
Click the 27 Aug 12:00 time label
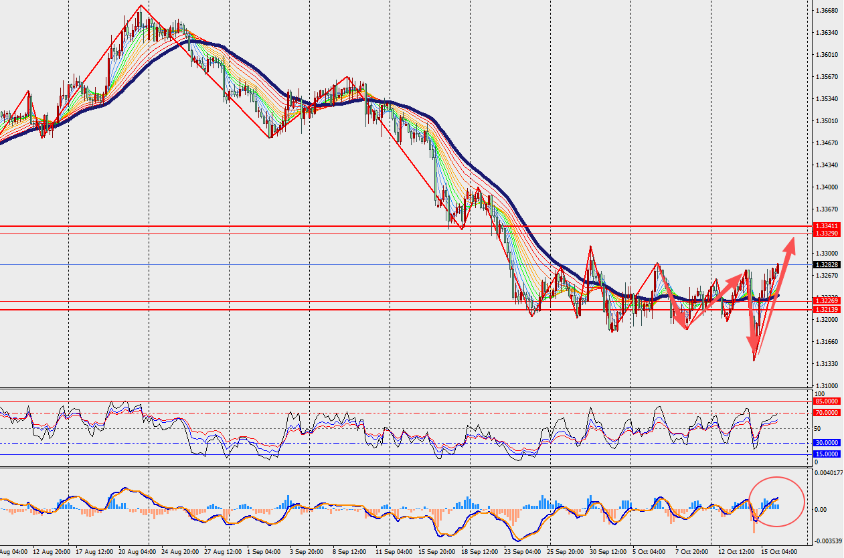(222, 552)
